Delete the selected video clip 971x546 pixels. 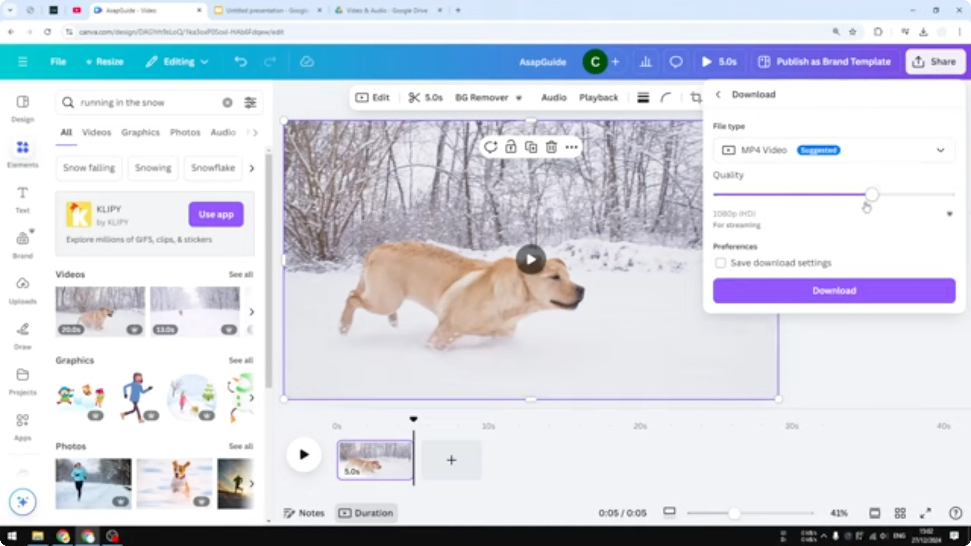tap(551, 147)
